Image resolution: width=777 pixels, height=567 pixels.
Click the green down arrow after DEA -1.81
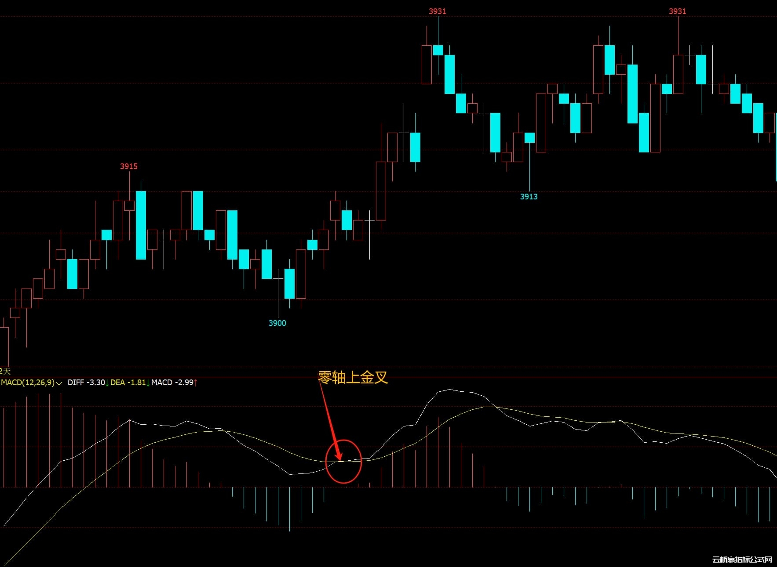pos(148,383)
